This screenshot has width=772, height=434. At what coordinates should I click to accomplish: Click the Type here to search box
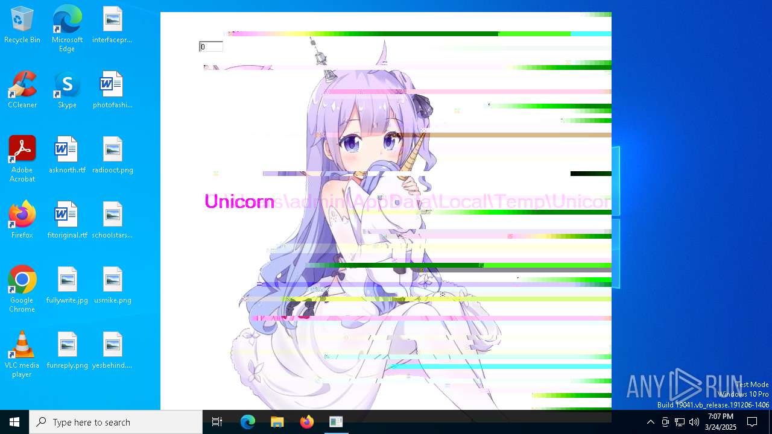point(116,422)
